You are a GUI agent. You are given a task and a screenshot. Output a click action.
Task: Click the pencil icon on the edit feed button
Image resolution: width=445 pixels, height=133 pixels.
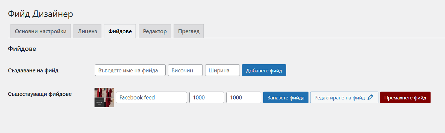coord(371,97)
